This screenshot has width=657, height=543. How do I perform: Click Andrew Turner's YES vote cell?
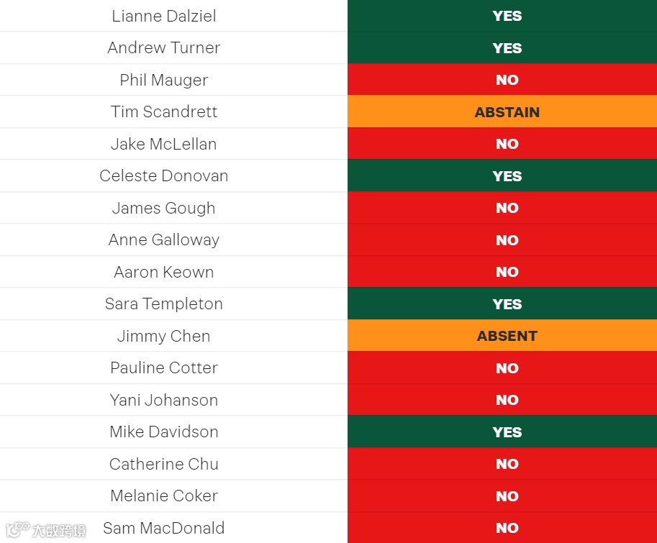(502, 47)
